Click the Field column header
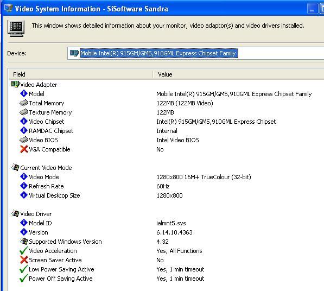 (80, 74)
